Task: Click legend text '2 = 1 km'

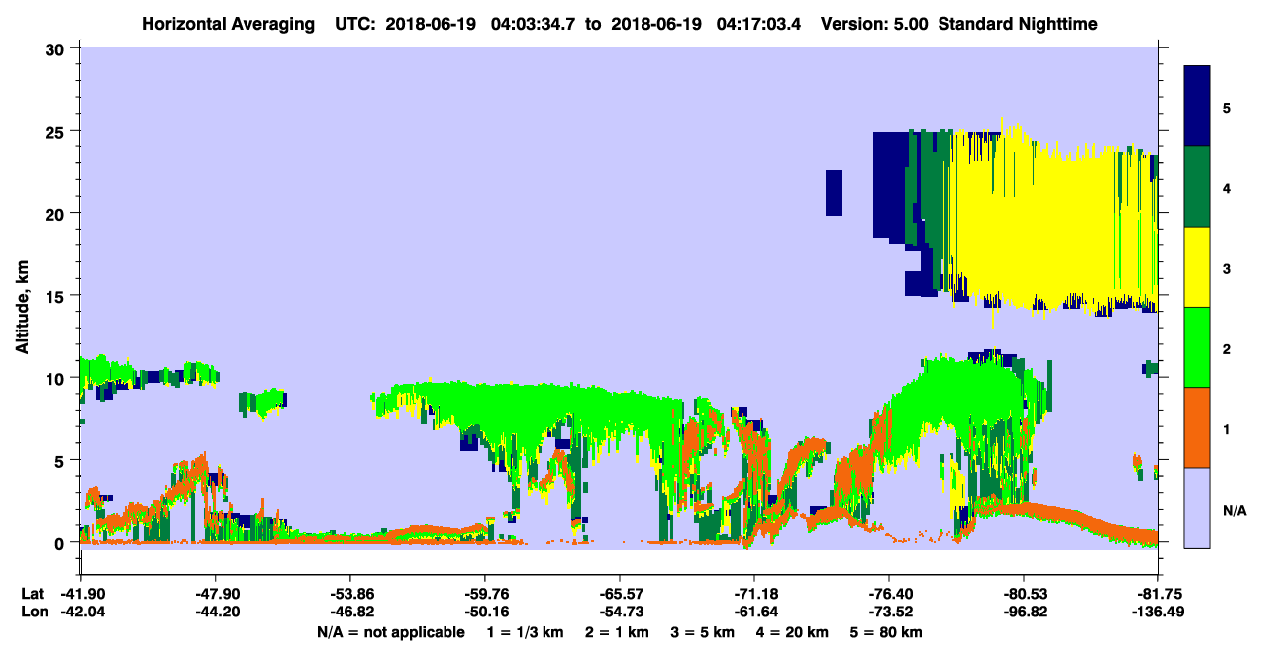Action: [618, 632]
